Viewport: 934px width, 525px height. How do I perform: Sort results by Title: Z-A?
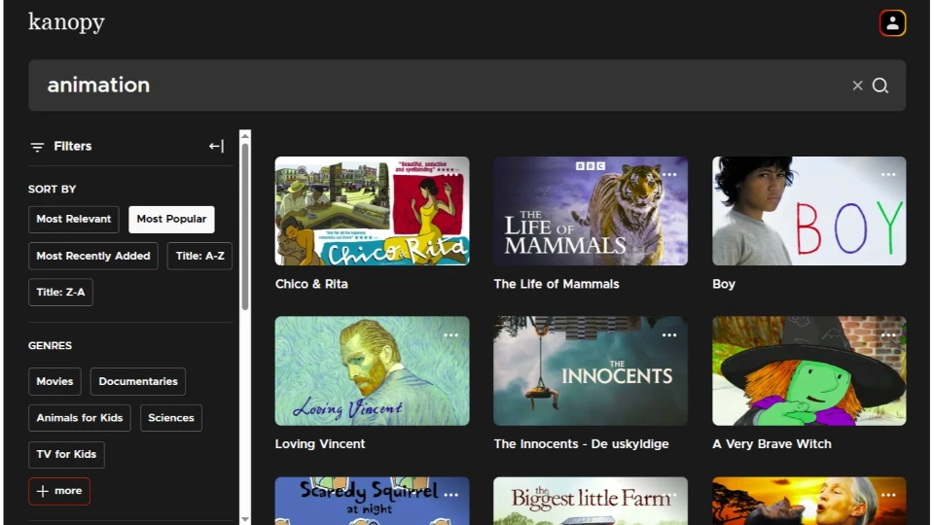pos(60,293)
